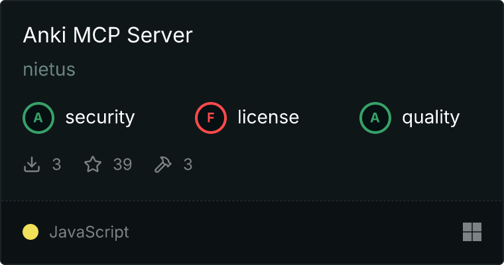Image resolution: width=504 pixels, height=265 pixels.
Task: Select the quality label text
Action: coord(430,118)
